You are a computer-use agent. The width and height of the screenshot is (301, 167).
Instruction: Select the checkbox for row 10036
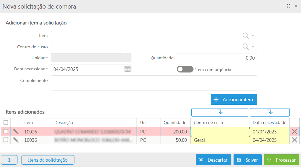click(6, 140)
